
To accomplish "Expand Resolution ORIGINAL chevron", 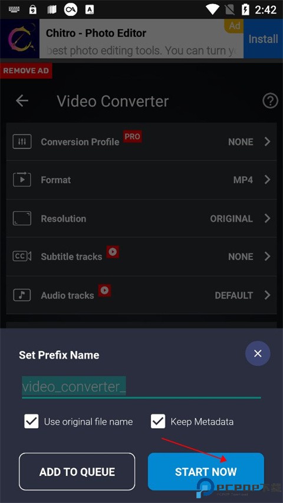I will tap(267, 218).
